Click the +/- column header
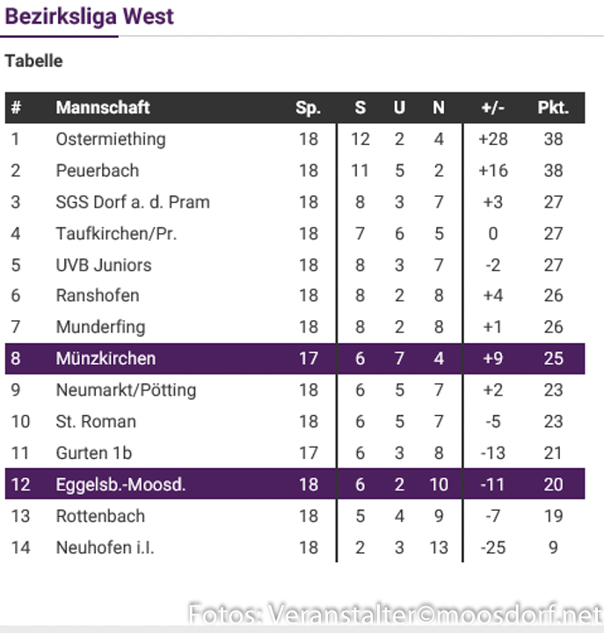604x633 pixels. click(x=493, y=108)
